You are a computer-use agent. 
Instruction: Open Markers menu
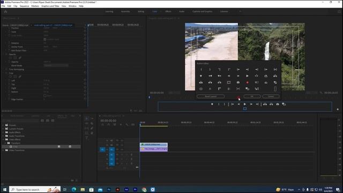tap(35, 6)
